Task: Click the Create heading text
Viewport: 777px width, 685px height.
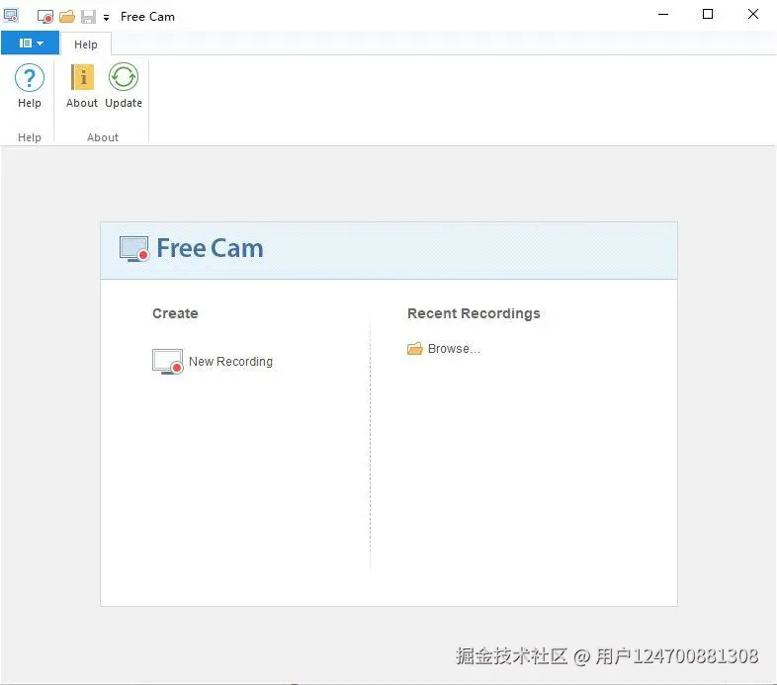Action: click(x=175, y=313)
